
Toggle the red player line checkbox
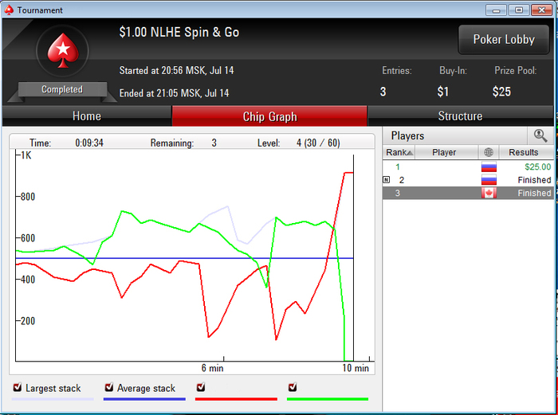click(x=201, y=387)
